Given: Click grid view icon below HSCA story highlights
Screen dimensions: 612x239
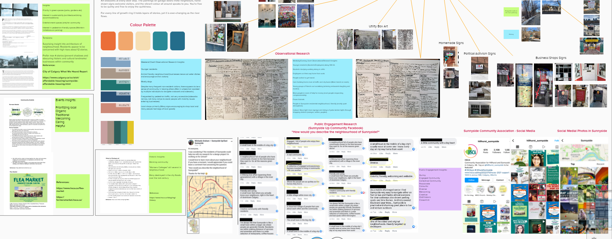Looking at the screenshot, I should click(x=470, y=201).
